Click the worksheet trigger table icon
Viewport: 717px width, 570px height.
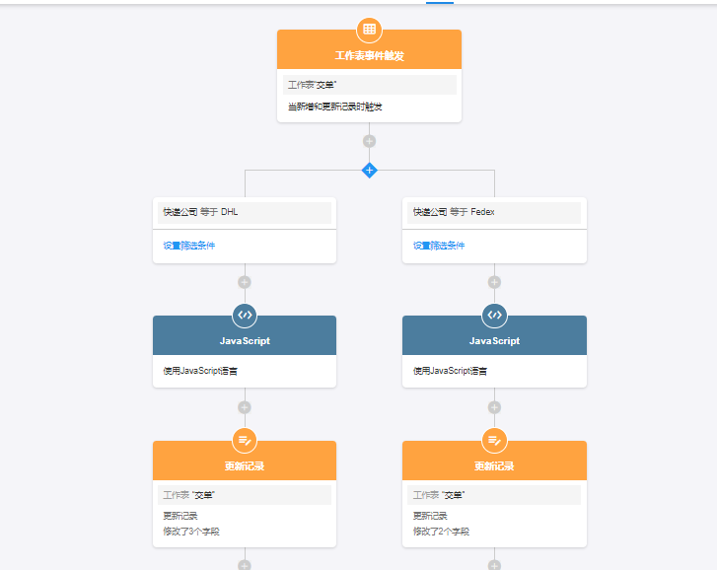tap(369, 30)
